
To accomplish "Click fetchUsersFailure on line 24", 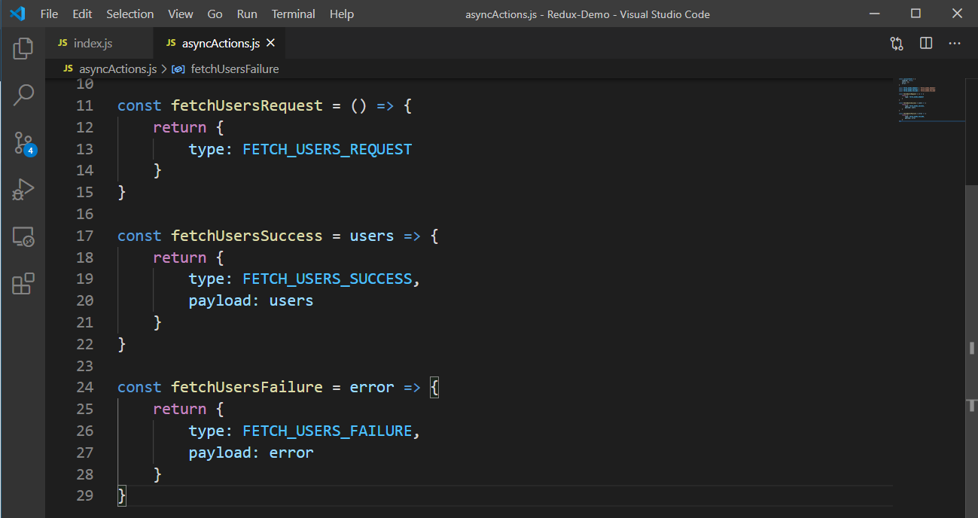I will (x=247, y=387).
